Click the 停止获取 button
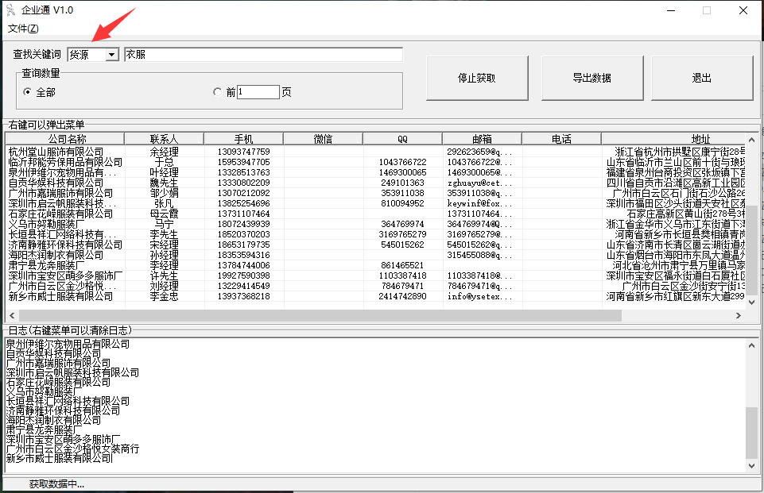 click(x=476, y=77)
